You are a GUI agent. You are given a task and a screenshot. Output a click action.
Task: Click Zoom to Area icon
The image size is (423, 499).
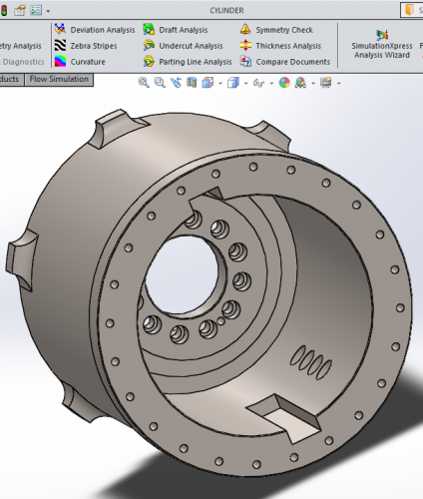(x=160, y=83)
